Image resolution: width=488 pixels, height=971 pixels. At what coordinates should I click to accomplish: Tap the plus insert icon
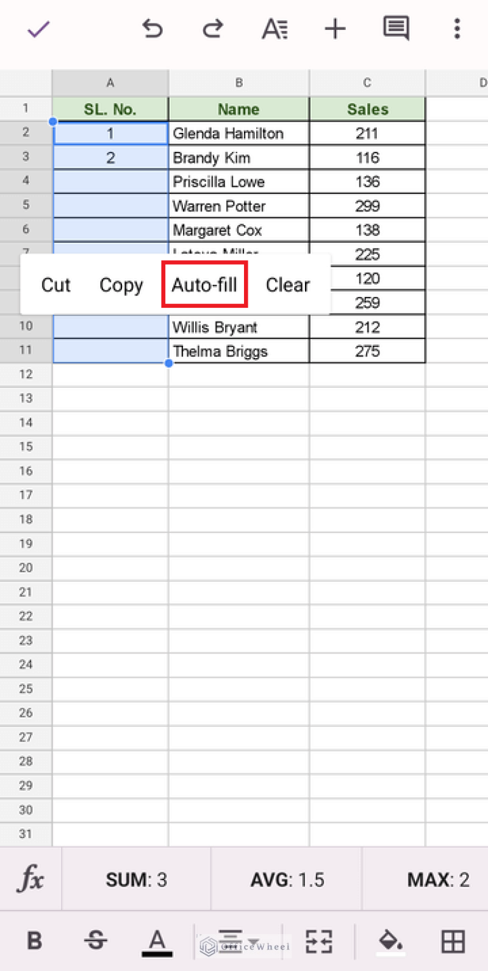coord(335,29)
